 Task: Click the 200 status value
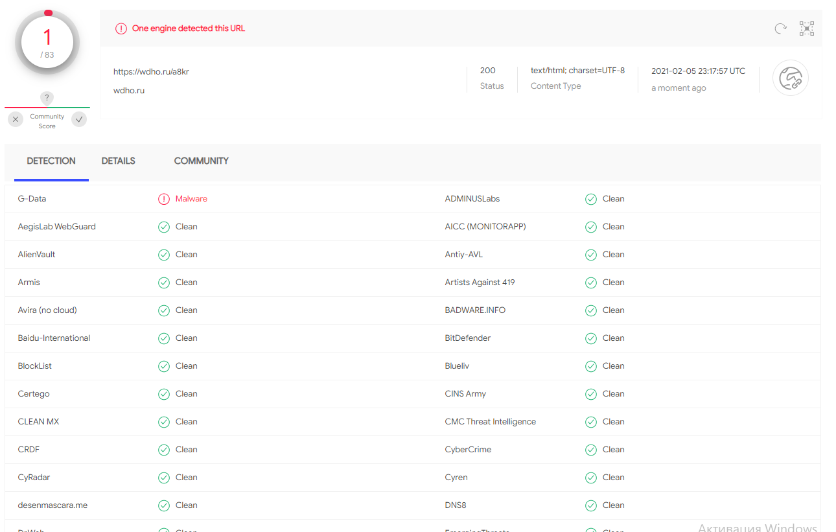[488, 71]
